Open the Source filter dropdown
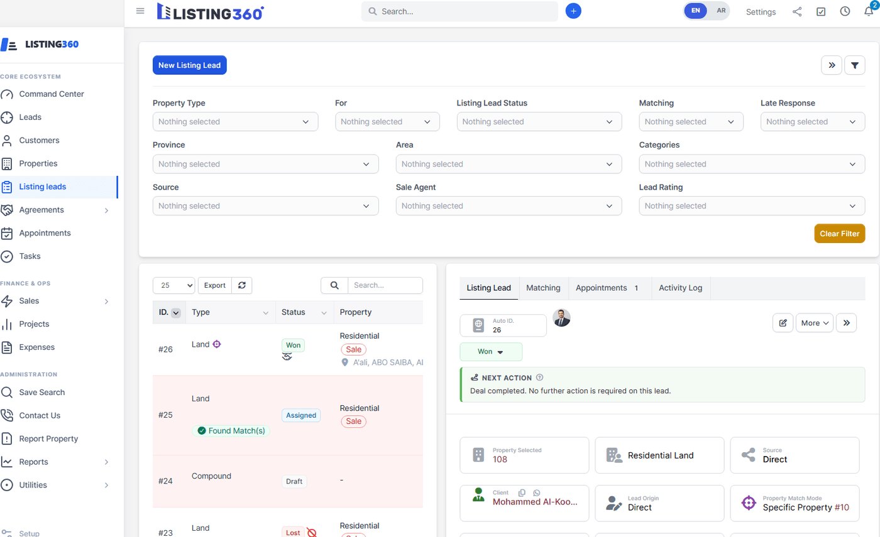Viewport: 880px width, 537px height. click(x=265, y=206)
